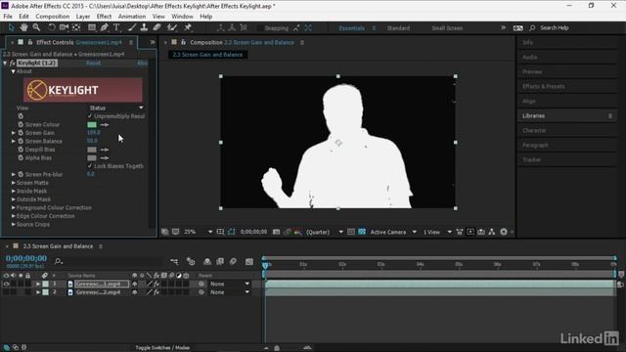
Task: Click the reset exposure icon in viewer
Action: (x=504, y=232)
